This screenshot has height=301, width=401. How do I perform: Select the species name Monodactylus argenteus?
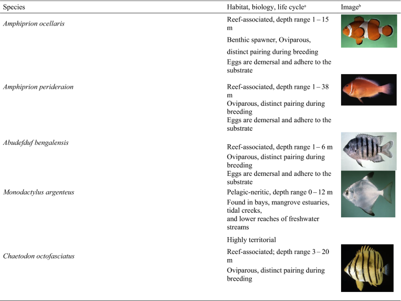point(38,192)
